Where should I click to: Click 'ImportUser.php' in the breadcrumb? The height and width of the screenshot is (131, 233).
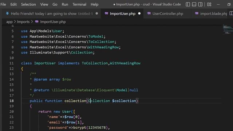coord(53,22)
